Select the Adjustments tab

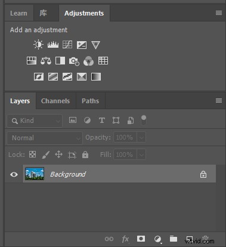point(84,13)
